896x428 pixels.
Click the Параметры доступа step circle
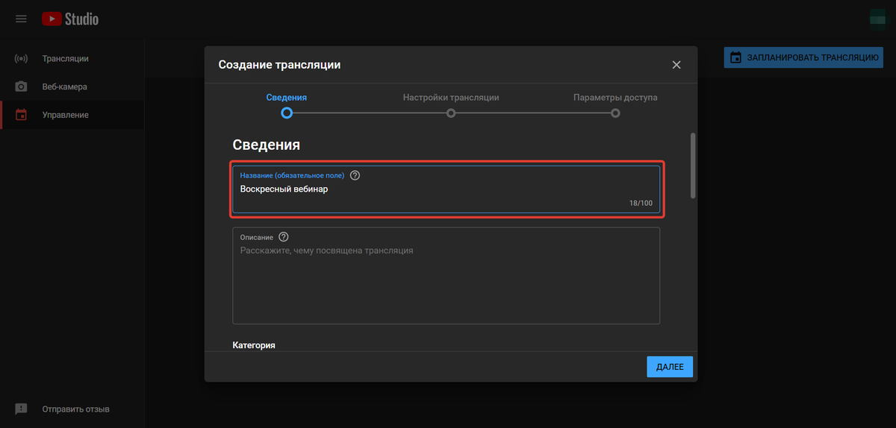coord(615,113)
